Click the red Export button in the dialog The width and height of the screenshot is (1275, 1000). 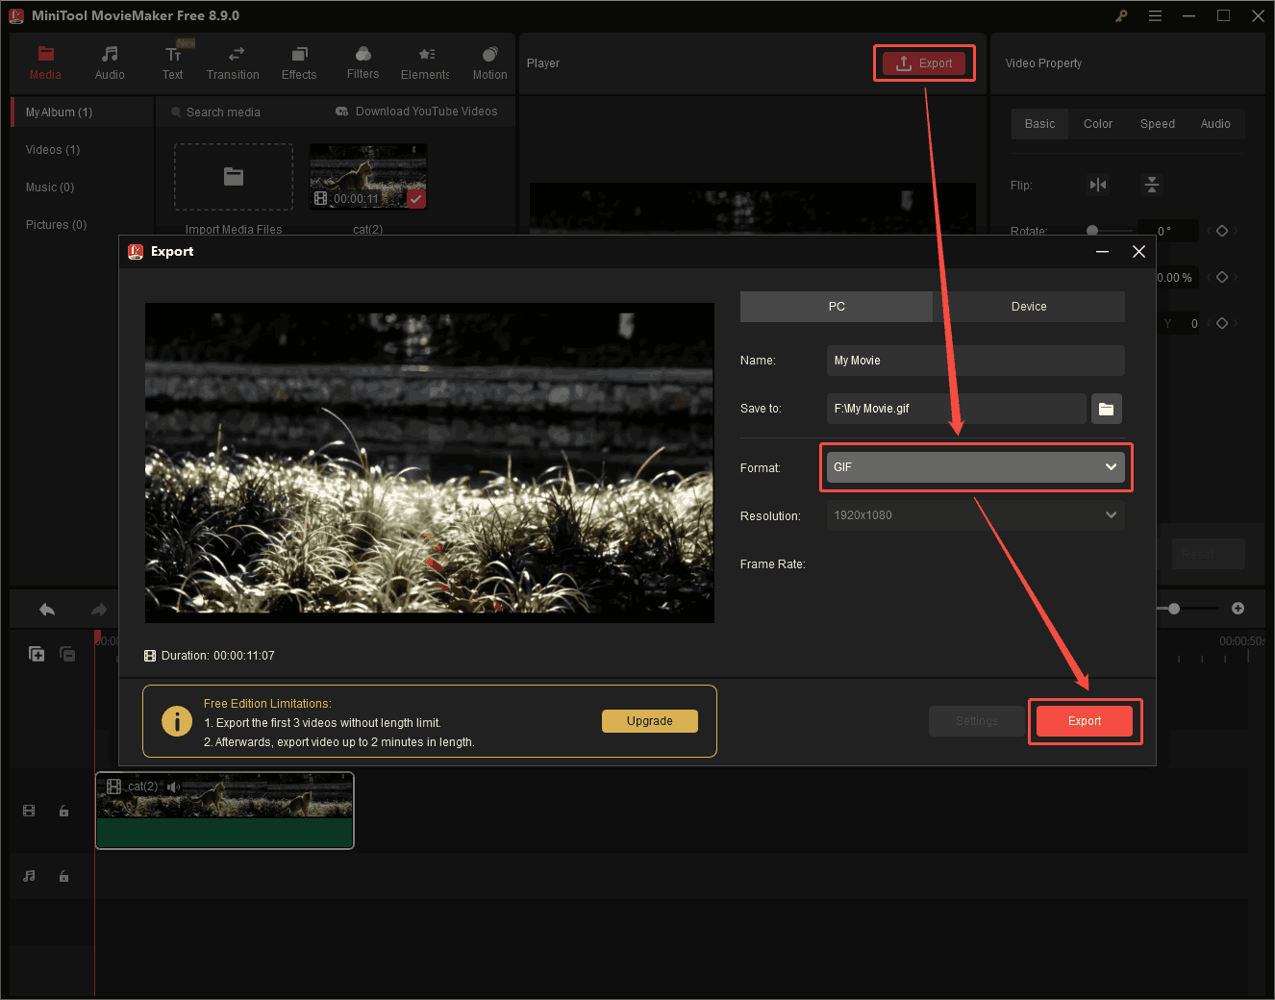(x=1085, y=721)
